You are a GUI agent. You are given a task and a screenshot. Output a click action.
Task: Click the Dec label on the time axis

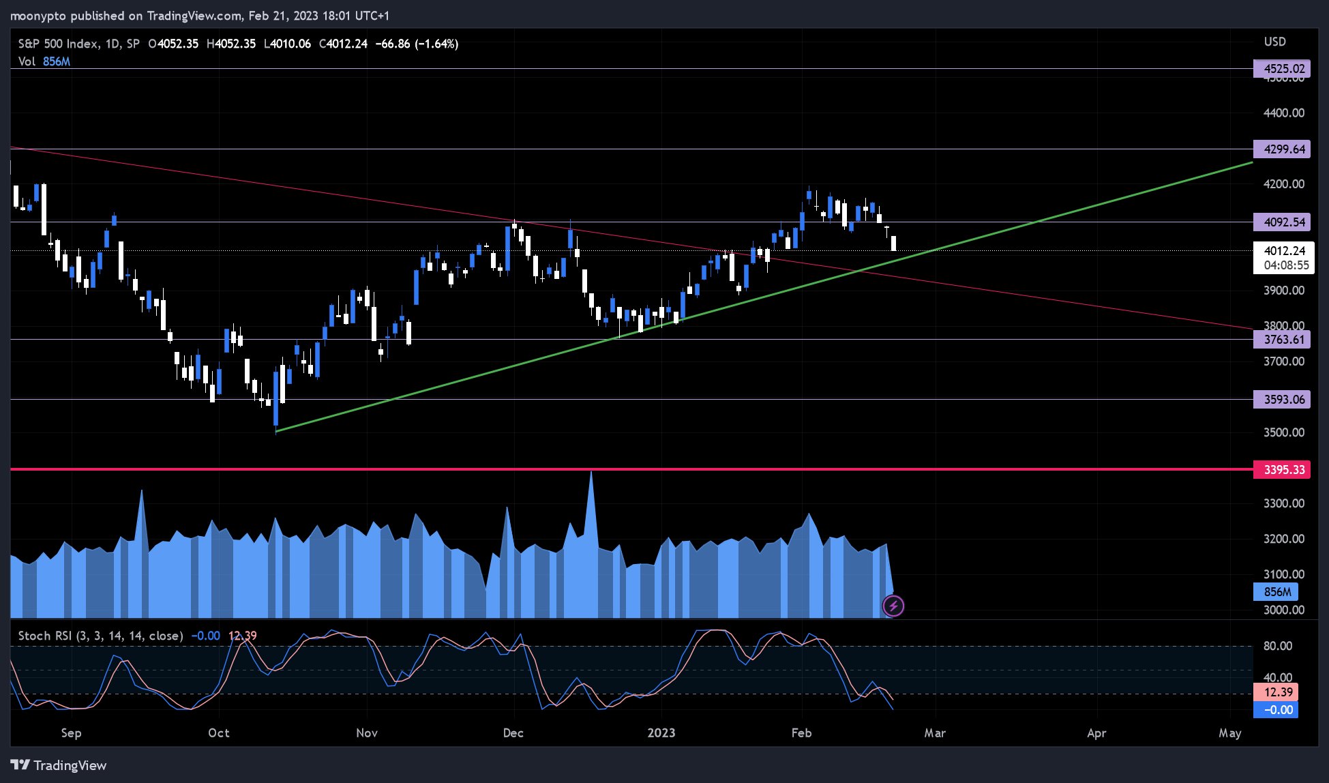[513, 733]
